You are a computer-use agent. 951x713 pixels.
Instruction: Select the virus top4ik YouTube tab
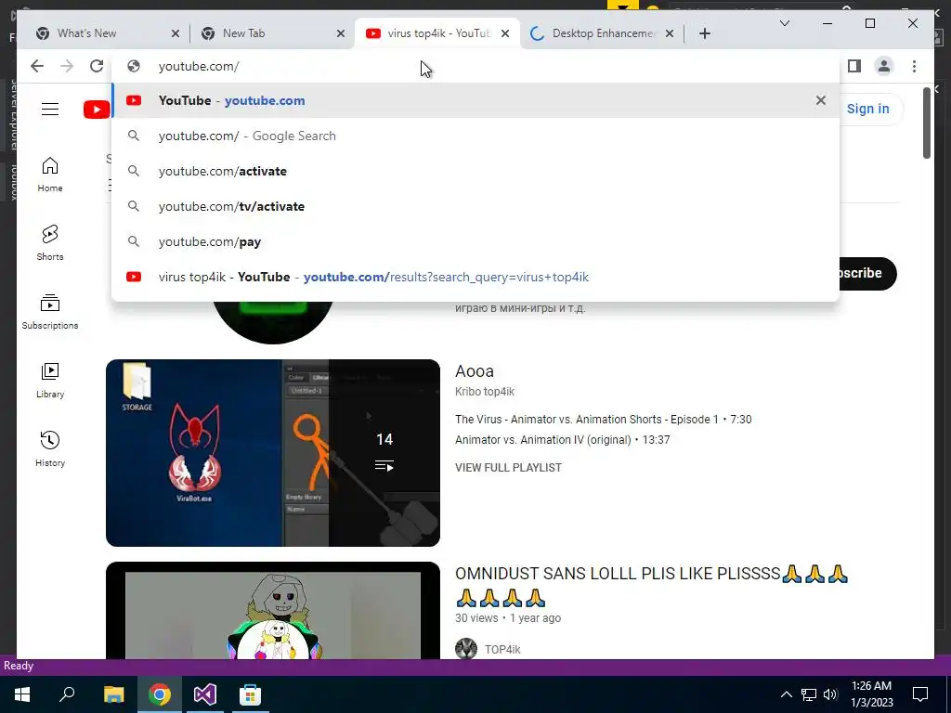(436, 33)
